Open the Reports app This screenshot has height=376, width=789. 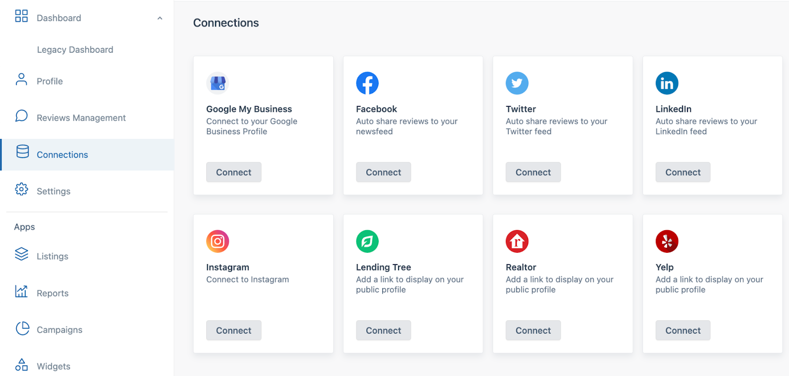pyautogui.click(x=52, y=293)
